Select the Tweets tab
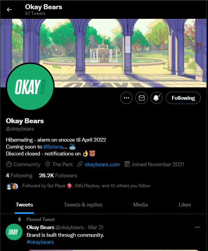 tap(24, 205)
